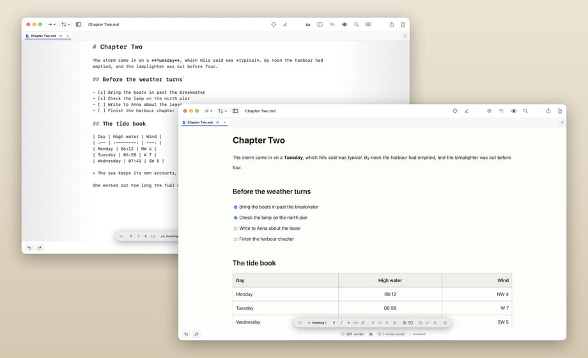The width and height of the screenshot is (588, 358).
Task: Apply strikethrough from front window formatting bar
Action: tap(348, 322)
